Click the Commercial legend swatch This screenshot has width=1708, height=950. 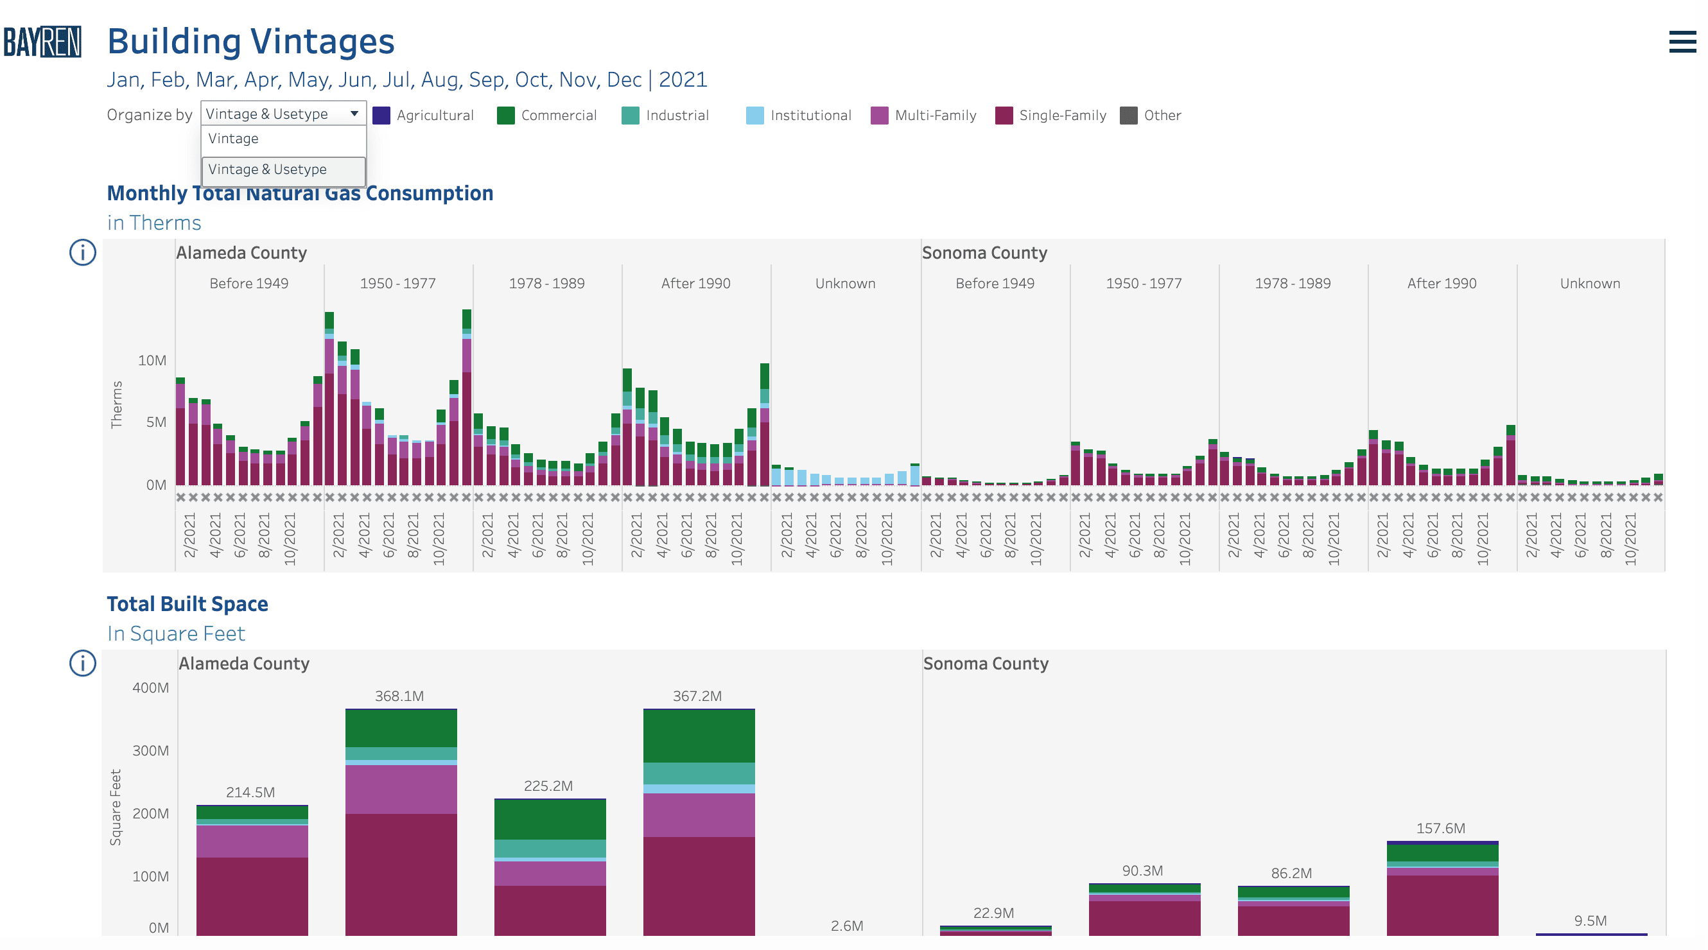pos(506,116)
